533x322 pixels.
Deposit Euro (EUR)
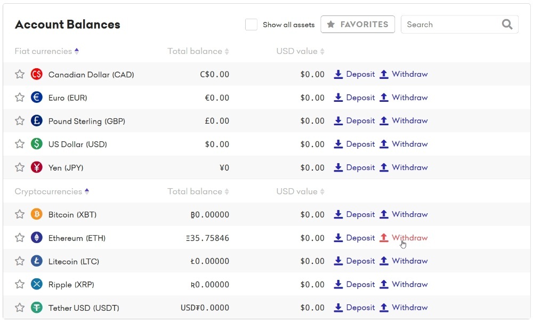click(354, 98)
